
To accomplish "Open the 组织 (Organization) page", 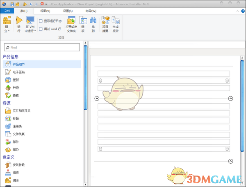I will tap(12, 173).
